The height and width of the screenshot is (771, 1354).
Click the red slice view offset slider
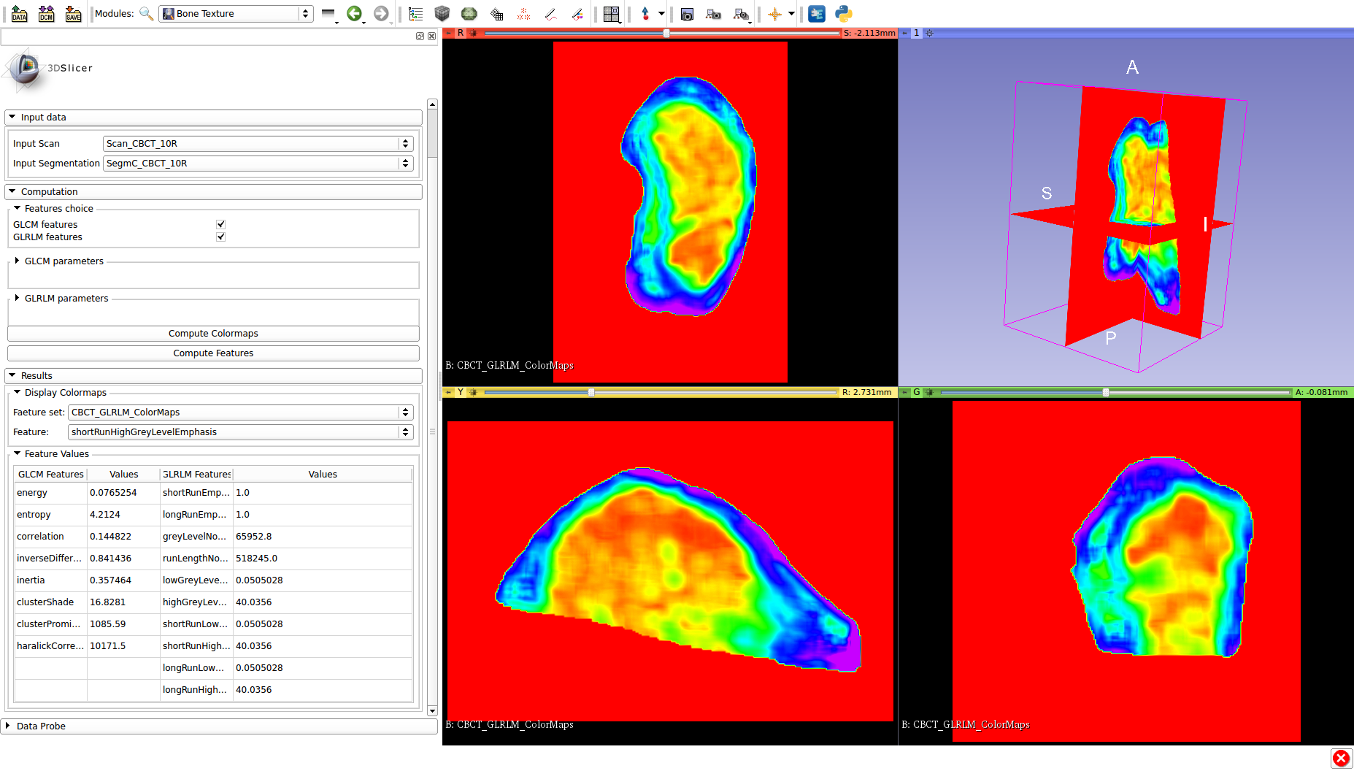[666, 34]
